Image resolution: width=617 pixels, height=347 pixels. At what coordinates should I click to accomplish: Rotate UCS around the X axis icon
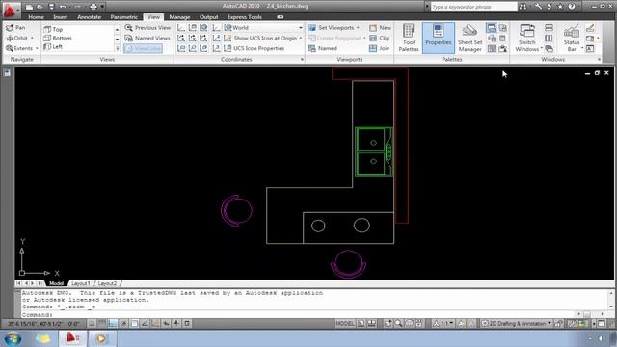181,39
